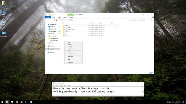This screenshot has height=104, width=186.
Task: Switch to details view icon in status bar
Action: pyautogui.click(x=151, y=73)
